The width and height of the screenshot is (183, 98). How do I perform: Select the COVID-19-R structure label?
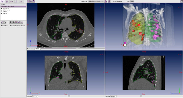click(x=6, y=10)
